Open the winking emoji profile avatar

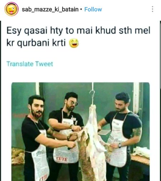coord(11,9)
